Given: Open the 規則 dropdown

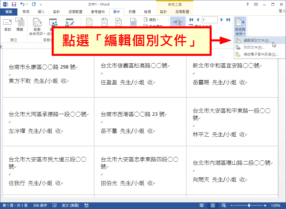Looking at the screenshot, I should coord(151,19).
